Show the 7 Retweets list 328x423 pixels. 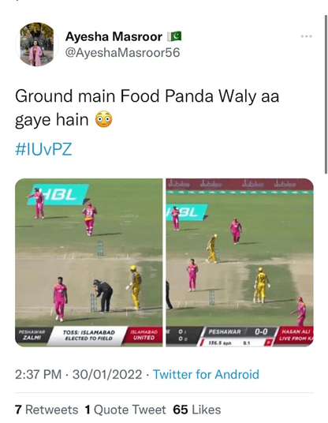[x=47, y=410]
